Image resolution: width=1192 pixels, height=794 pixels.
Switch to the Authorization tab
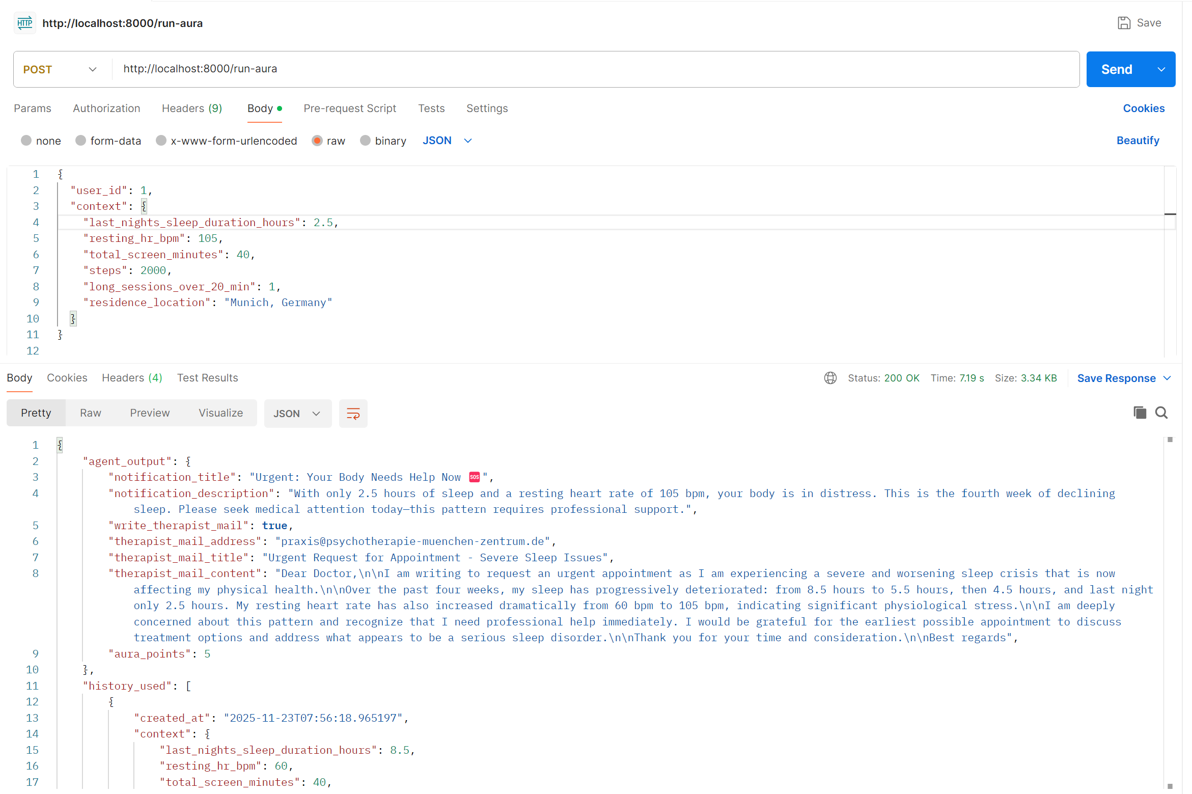point(106,108)
